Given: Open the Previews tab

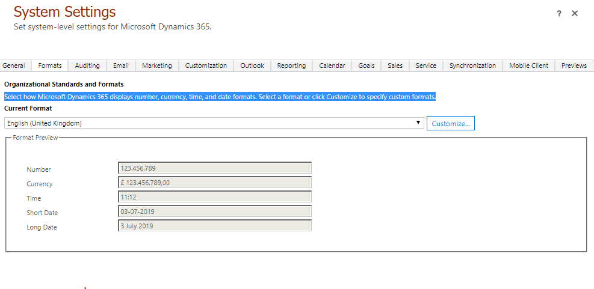Looking at the screenshot, I should click(574, 65).
